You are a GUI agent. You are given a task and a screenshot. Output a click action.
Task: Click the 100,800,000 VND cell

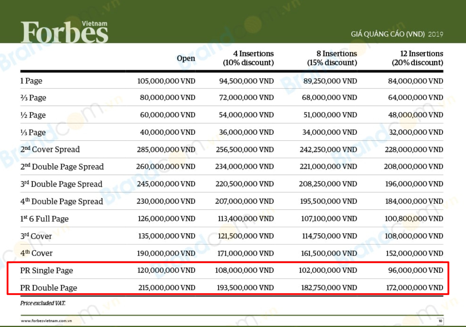pyautogui.click(x=414, y=219)
